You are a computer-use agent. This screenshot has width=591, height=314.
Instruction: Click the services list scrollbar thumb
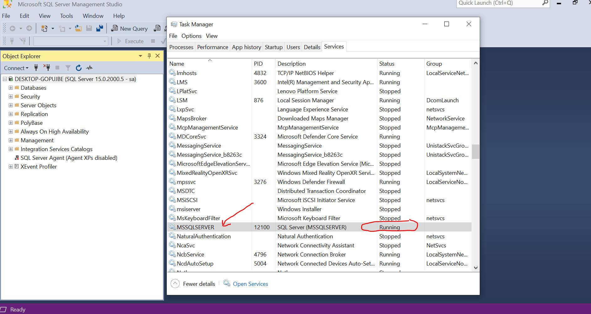[476, 151]
